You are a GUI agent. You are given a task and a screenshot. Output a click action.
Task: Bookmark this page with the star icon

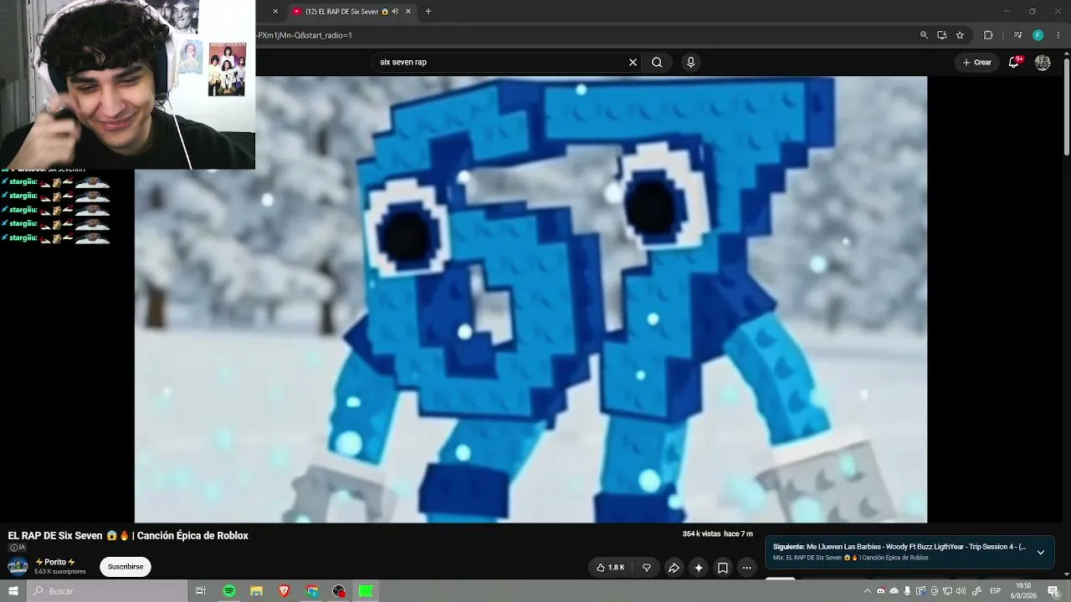point(960,35)
